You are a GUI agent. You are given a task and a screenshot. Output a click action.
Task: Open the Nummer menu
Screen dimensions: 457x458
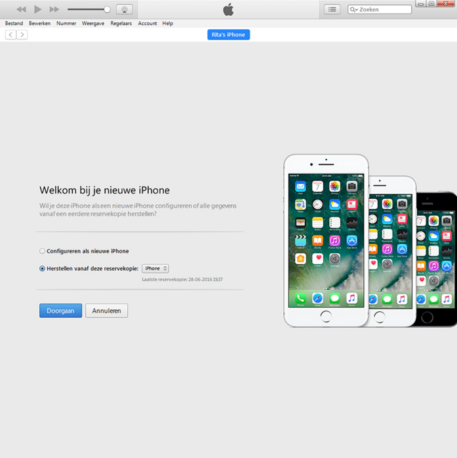click(x=66, y=24)
